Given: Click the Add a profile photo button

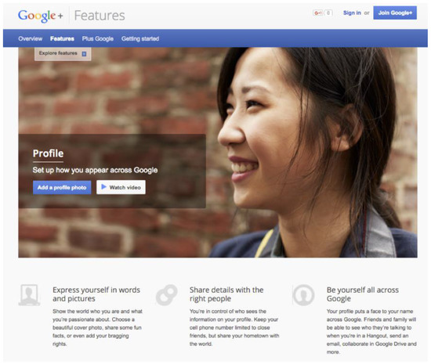Looking at the screenshot, I should (62, 188).
